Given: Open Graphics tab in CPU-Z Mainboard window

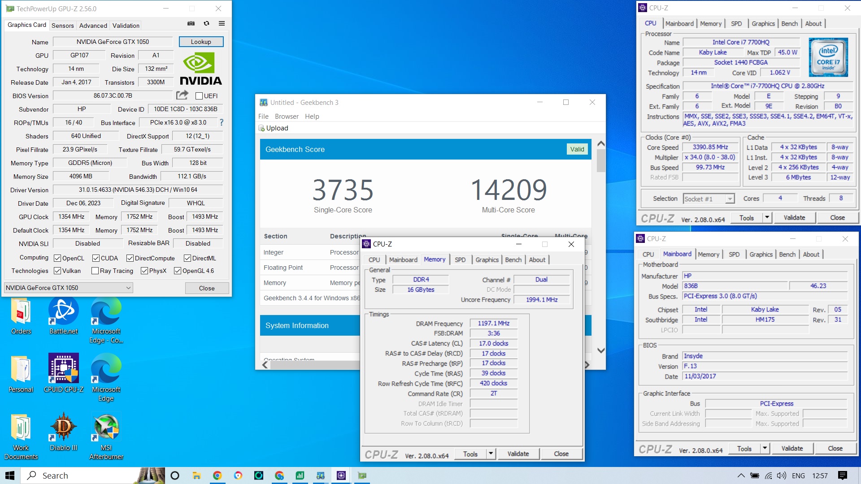Looking at the screenshot, I should pyautogui.click(x=761, y=255).
